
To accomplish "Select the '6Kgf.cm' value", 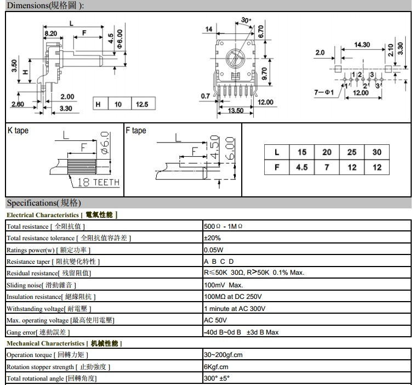I will pos(216,367).
